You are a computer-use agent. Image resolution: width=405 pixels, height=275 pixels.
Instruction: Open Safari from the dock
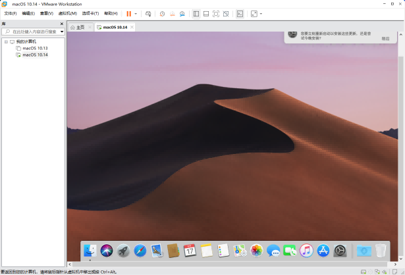(140, 251)
